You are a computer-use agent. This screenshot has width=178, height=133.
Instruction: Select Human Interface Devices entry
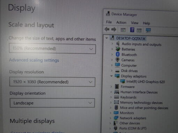139,92
